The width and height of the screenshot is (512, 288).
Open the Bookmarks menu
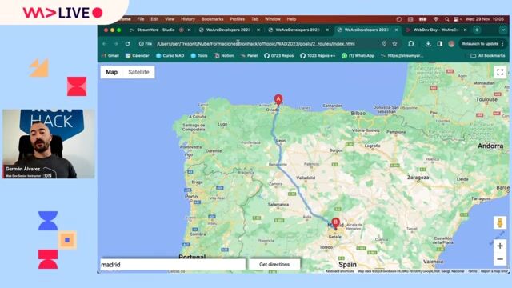point(212,19)
